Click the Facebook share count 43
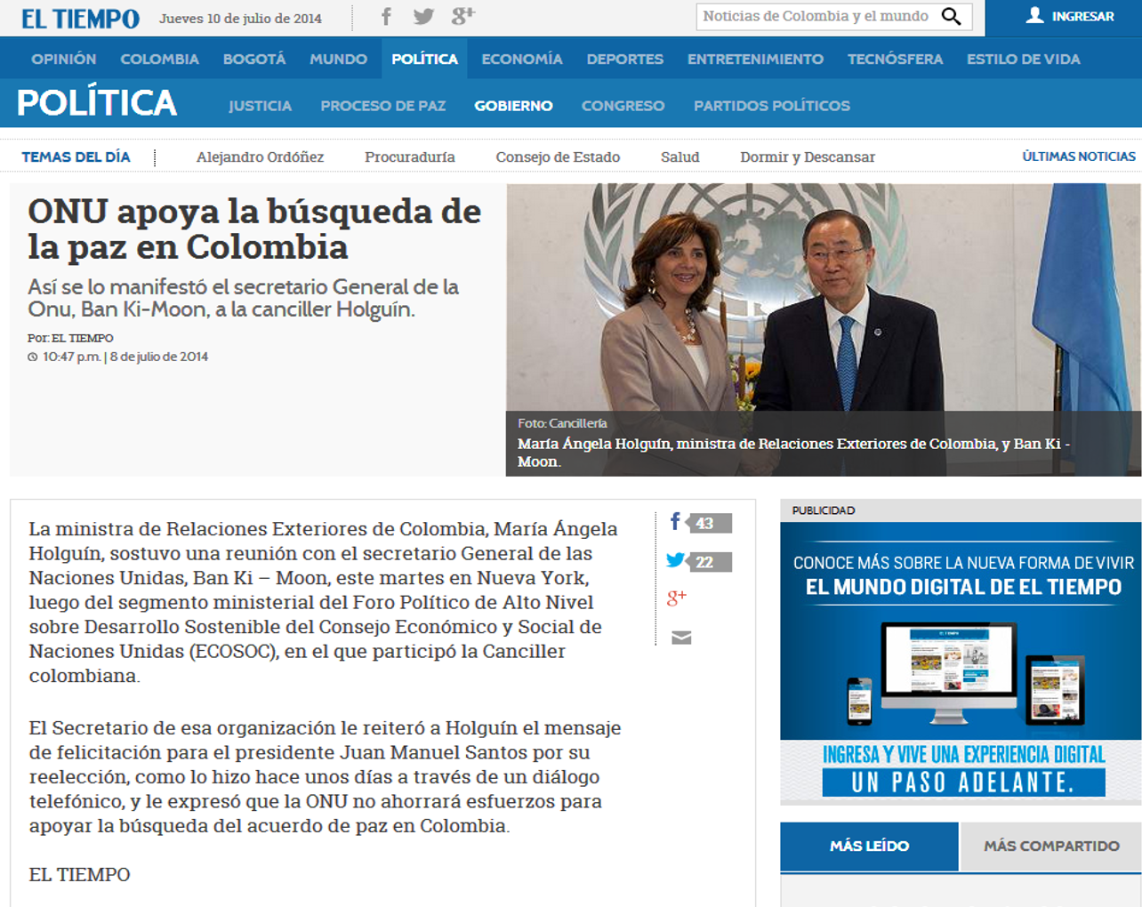The width and height of the screenshot is (1142, 907). click(x=709, y=523)
